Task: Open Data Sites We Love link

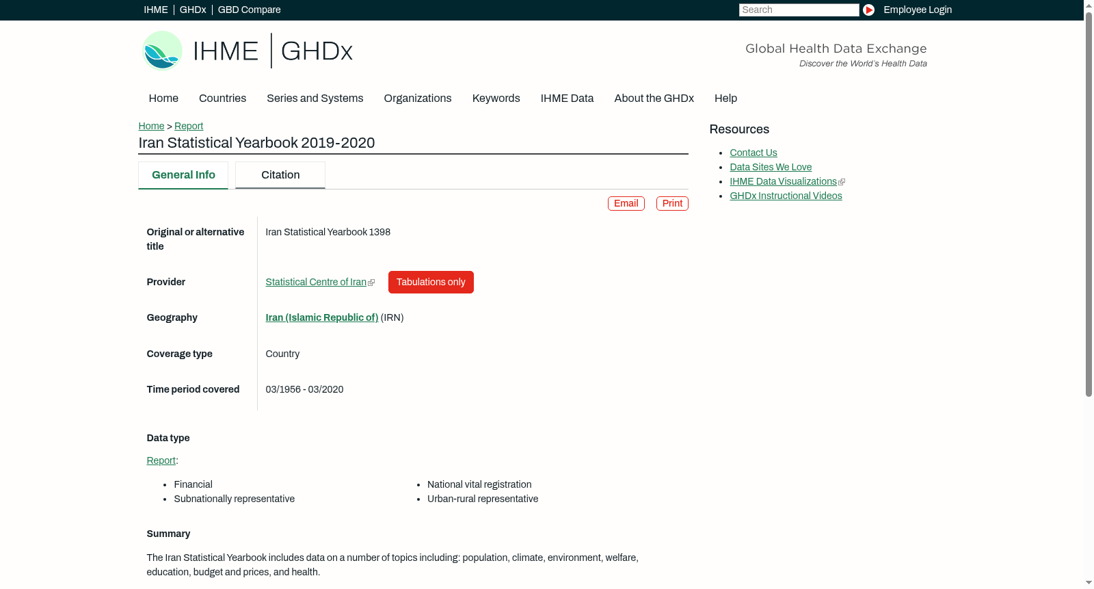Action: point(771,167)
